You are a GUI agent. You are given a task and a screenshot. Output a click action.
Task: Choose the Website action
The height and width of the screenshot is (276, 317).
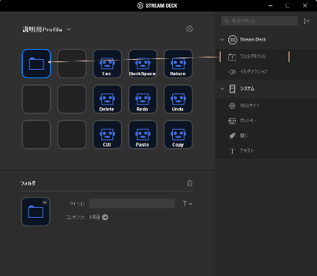pyautogui.click(x=266, y=106)
